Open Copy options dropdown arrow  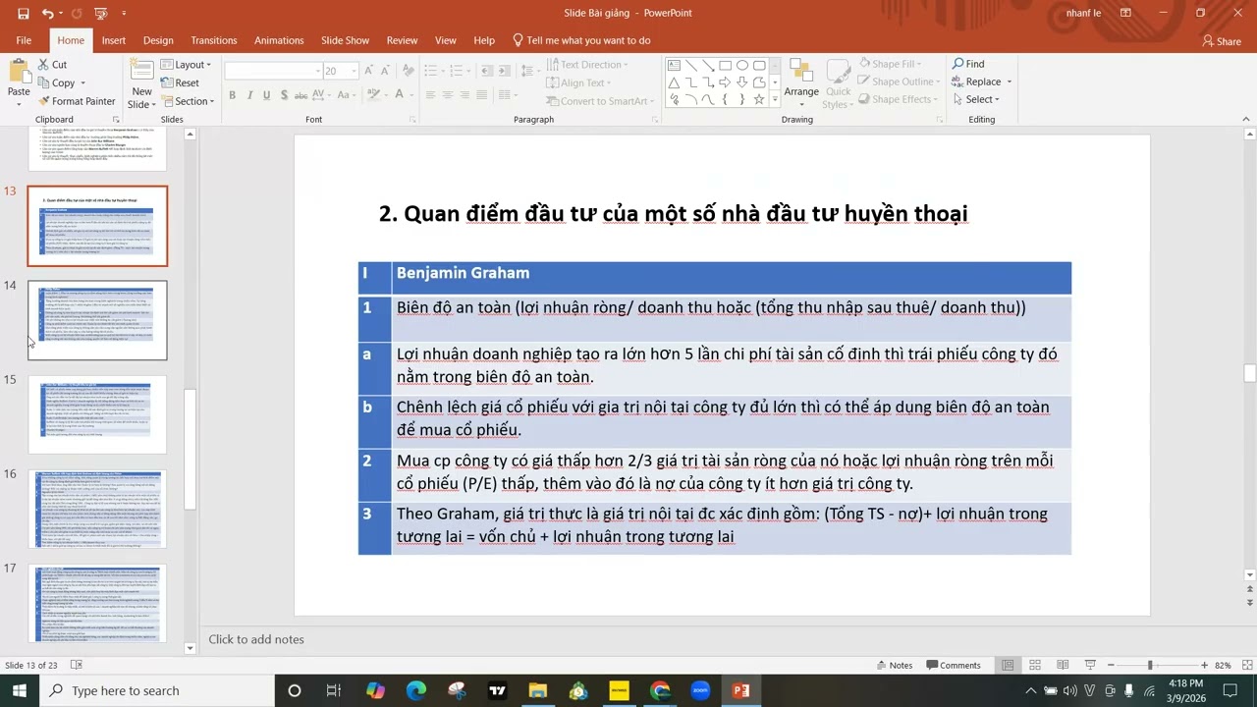82,83
